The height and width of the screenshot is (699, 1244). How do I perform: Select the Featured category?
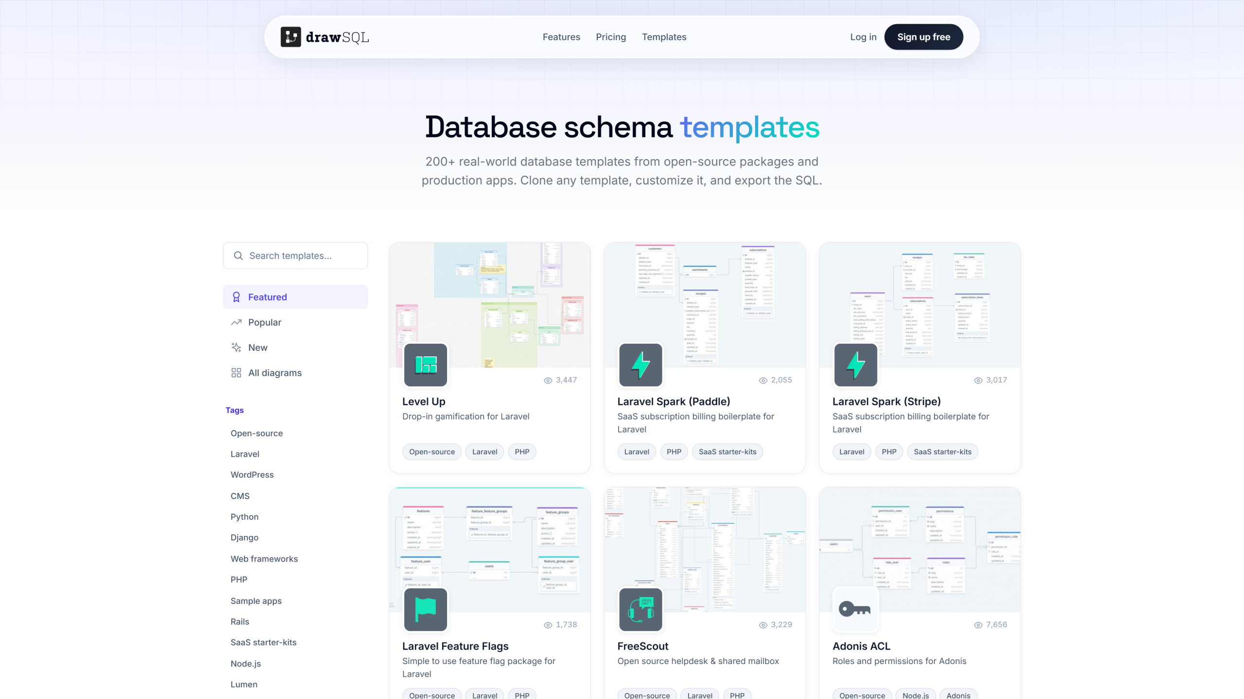(295, 297)
